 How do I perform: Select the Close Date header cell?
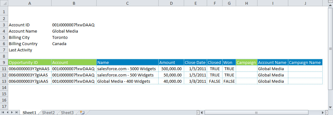click(195, 62)
